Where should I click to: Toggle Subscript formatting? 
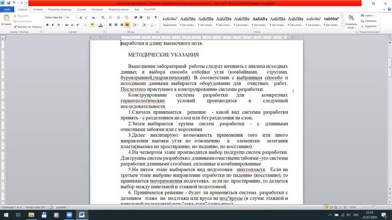pos(72,25)
